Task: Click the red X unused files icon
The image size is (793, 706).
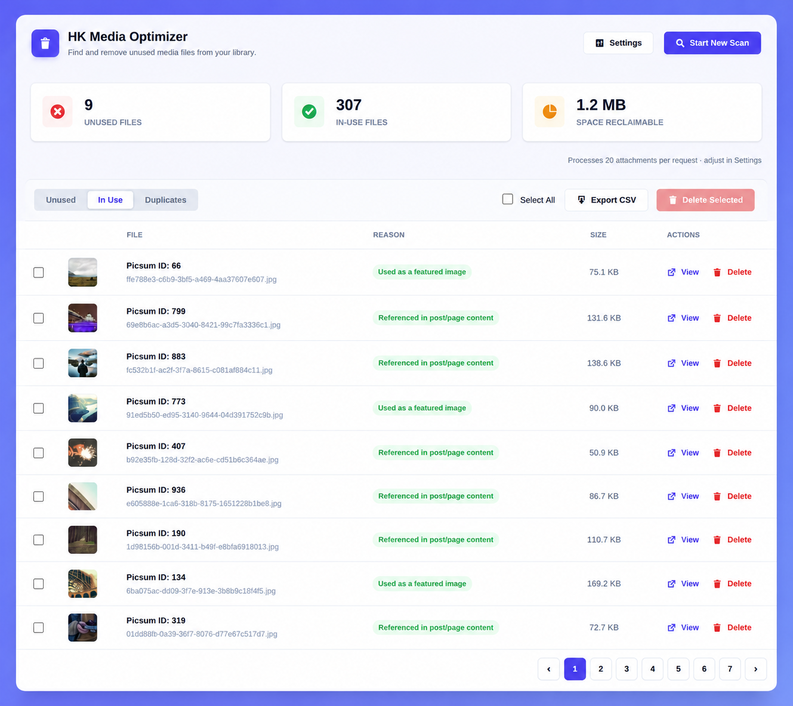Action: click(x=58, y=112)
